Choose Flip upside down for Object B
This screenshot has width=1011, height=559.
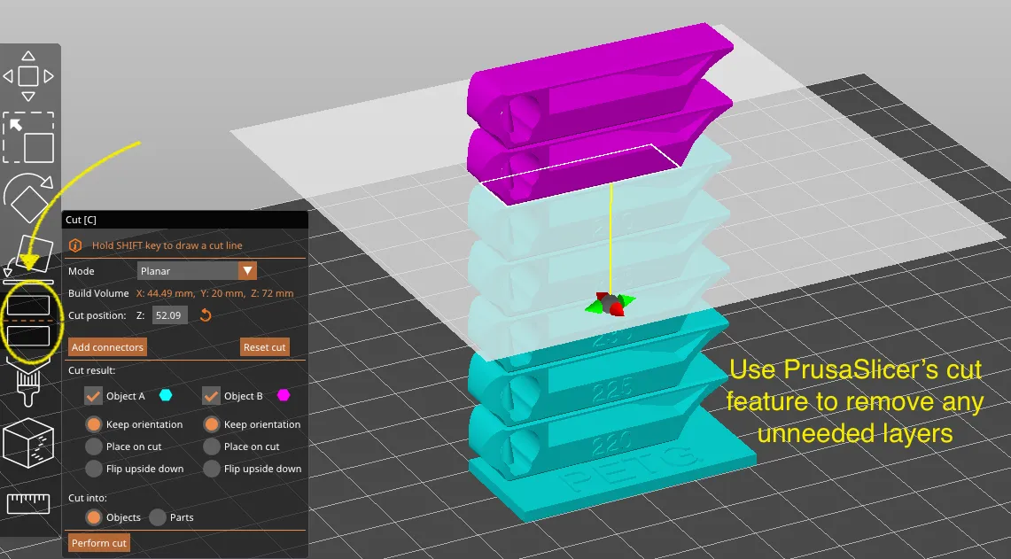[212, 469]
